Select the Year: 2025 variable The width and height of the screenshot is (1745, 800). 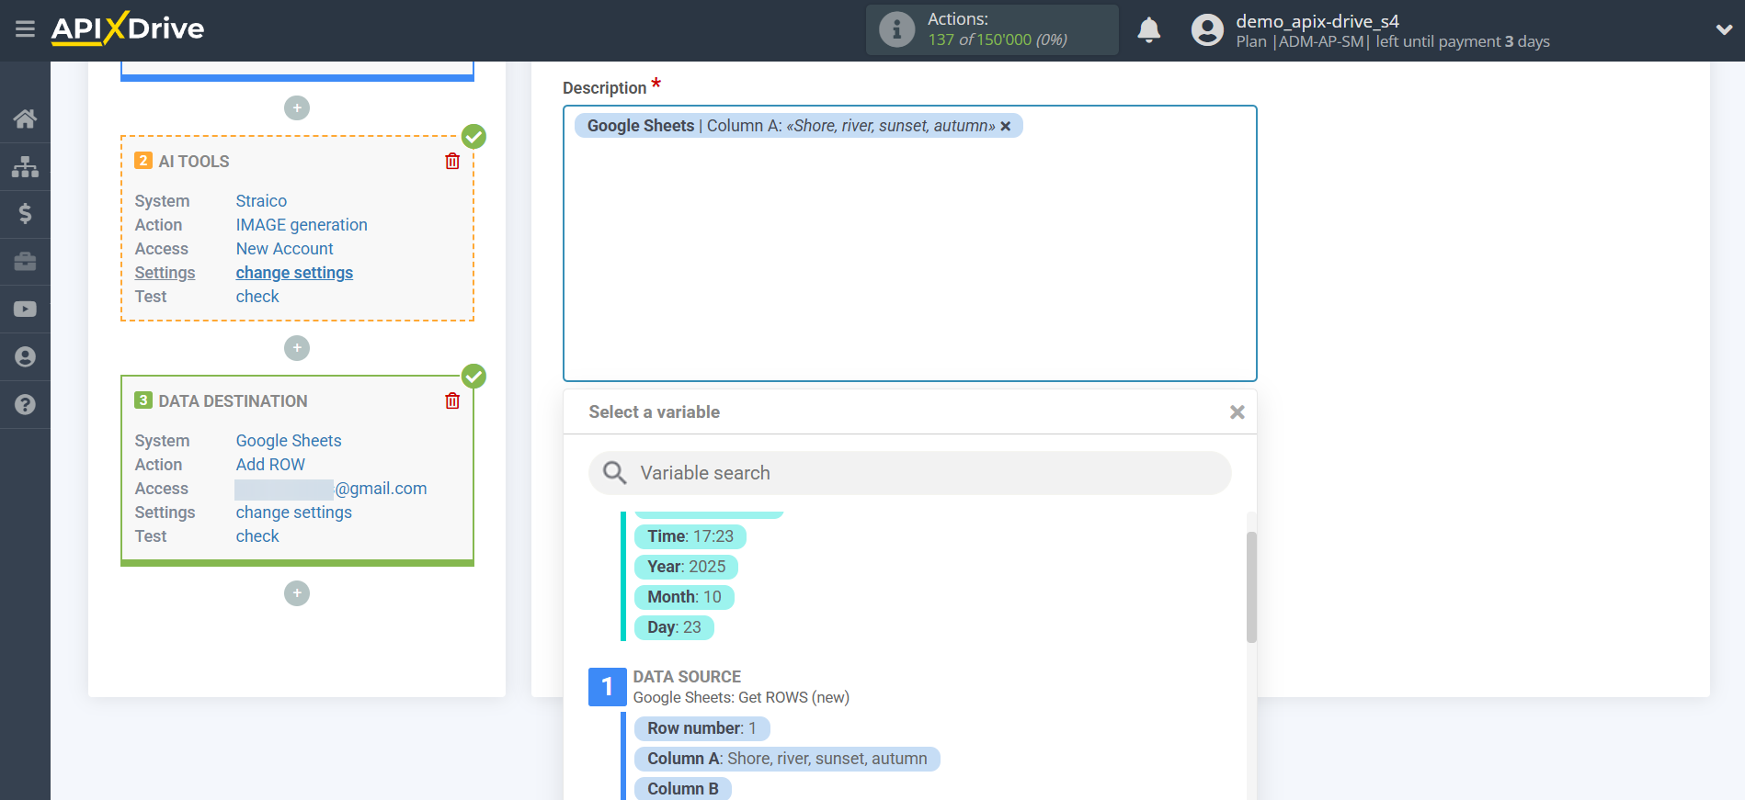pyautogui.click(x=686, y=567)
